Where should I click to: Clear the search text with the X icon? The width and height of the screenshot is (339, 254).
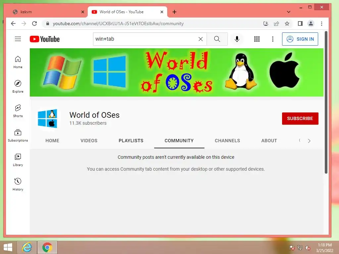click(201, 39)
